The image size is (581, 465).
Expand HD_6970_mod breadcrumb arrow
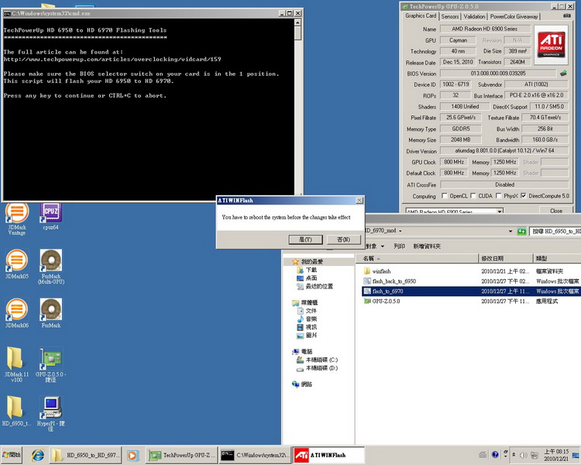tap(401, 231)
